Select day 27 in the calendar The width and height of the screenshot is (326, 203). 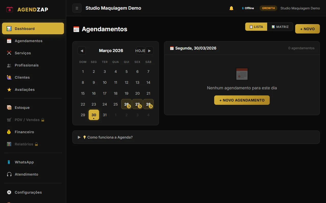(x=137, y=104)
